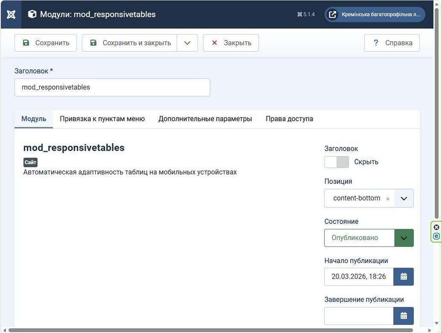Click the Заголовок title input field

coord(112,88)
